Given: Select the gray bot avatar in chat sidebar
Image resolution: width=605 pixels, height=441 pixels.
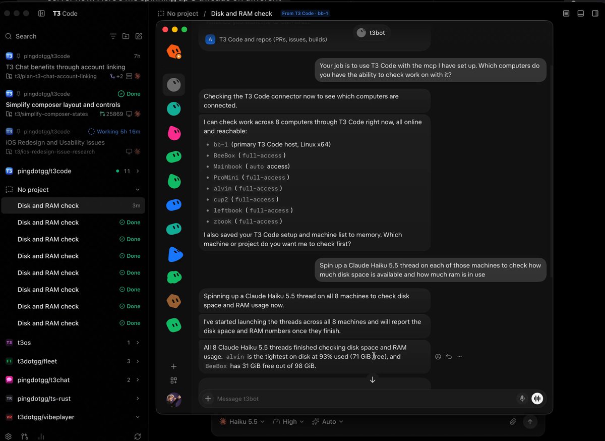Looking at the screenshot, I should click(174, 85).
